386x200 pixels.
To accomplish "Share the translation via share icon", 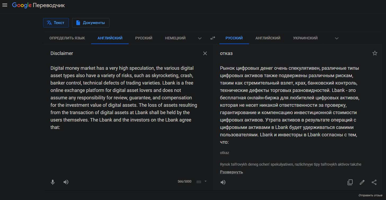I will pyautogui.click(x=374, y=182).
